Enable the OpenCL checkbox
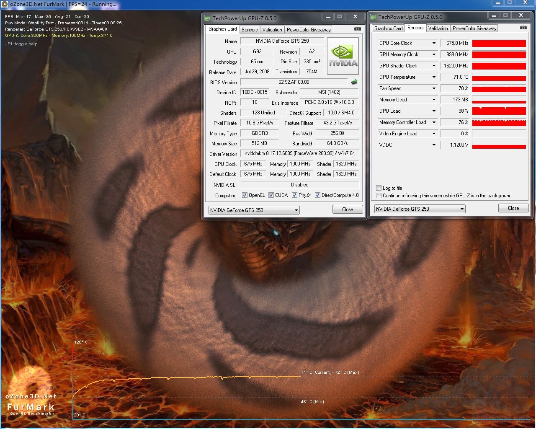Screen dimensions: 536x429 pyautogui.click(x=245, y=195)
